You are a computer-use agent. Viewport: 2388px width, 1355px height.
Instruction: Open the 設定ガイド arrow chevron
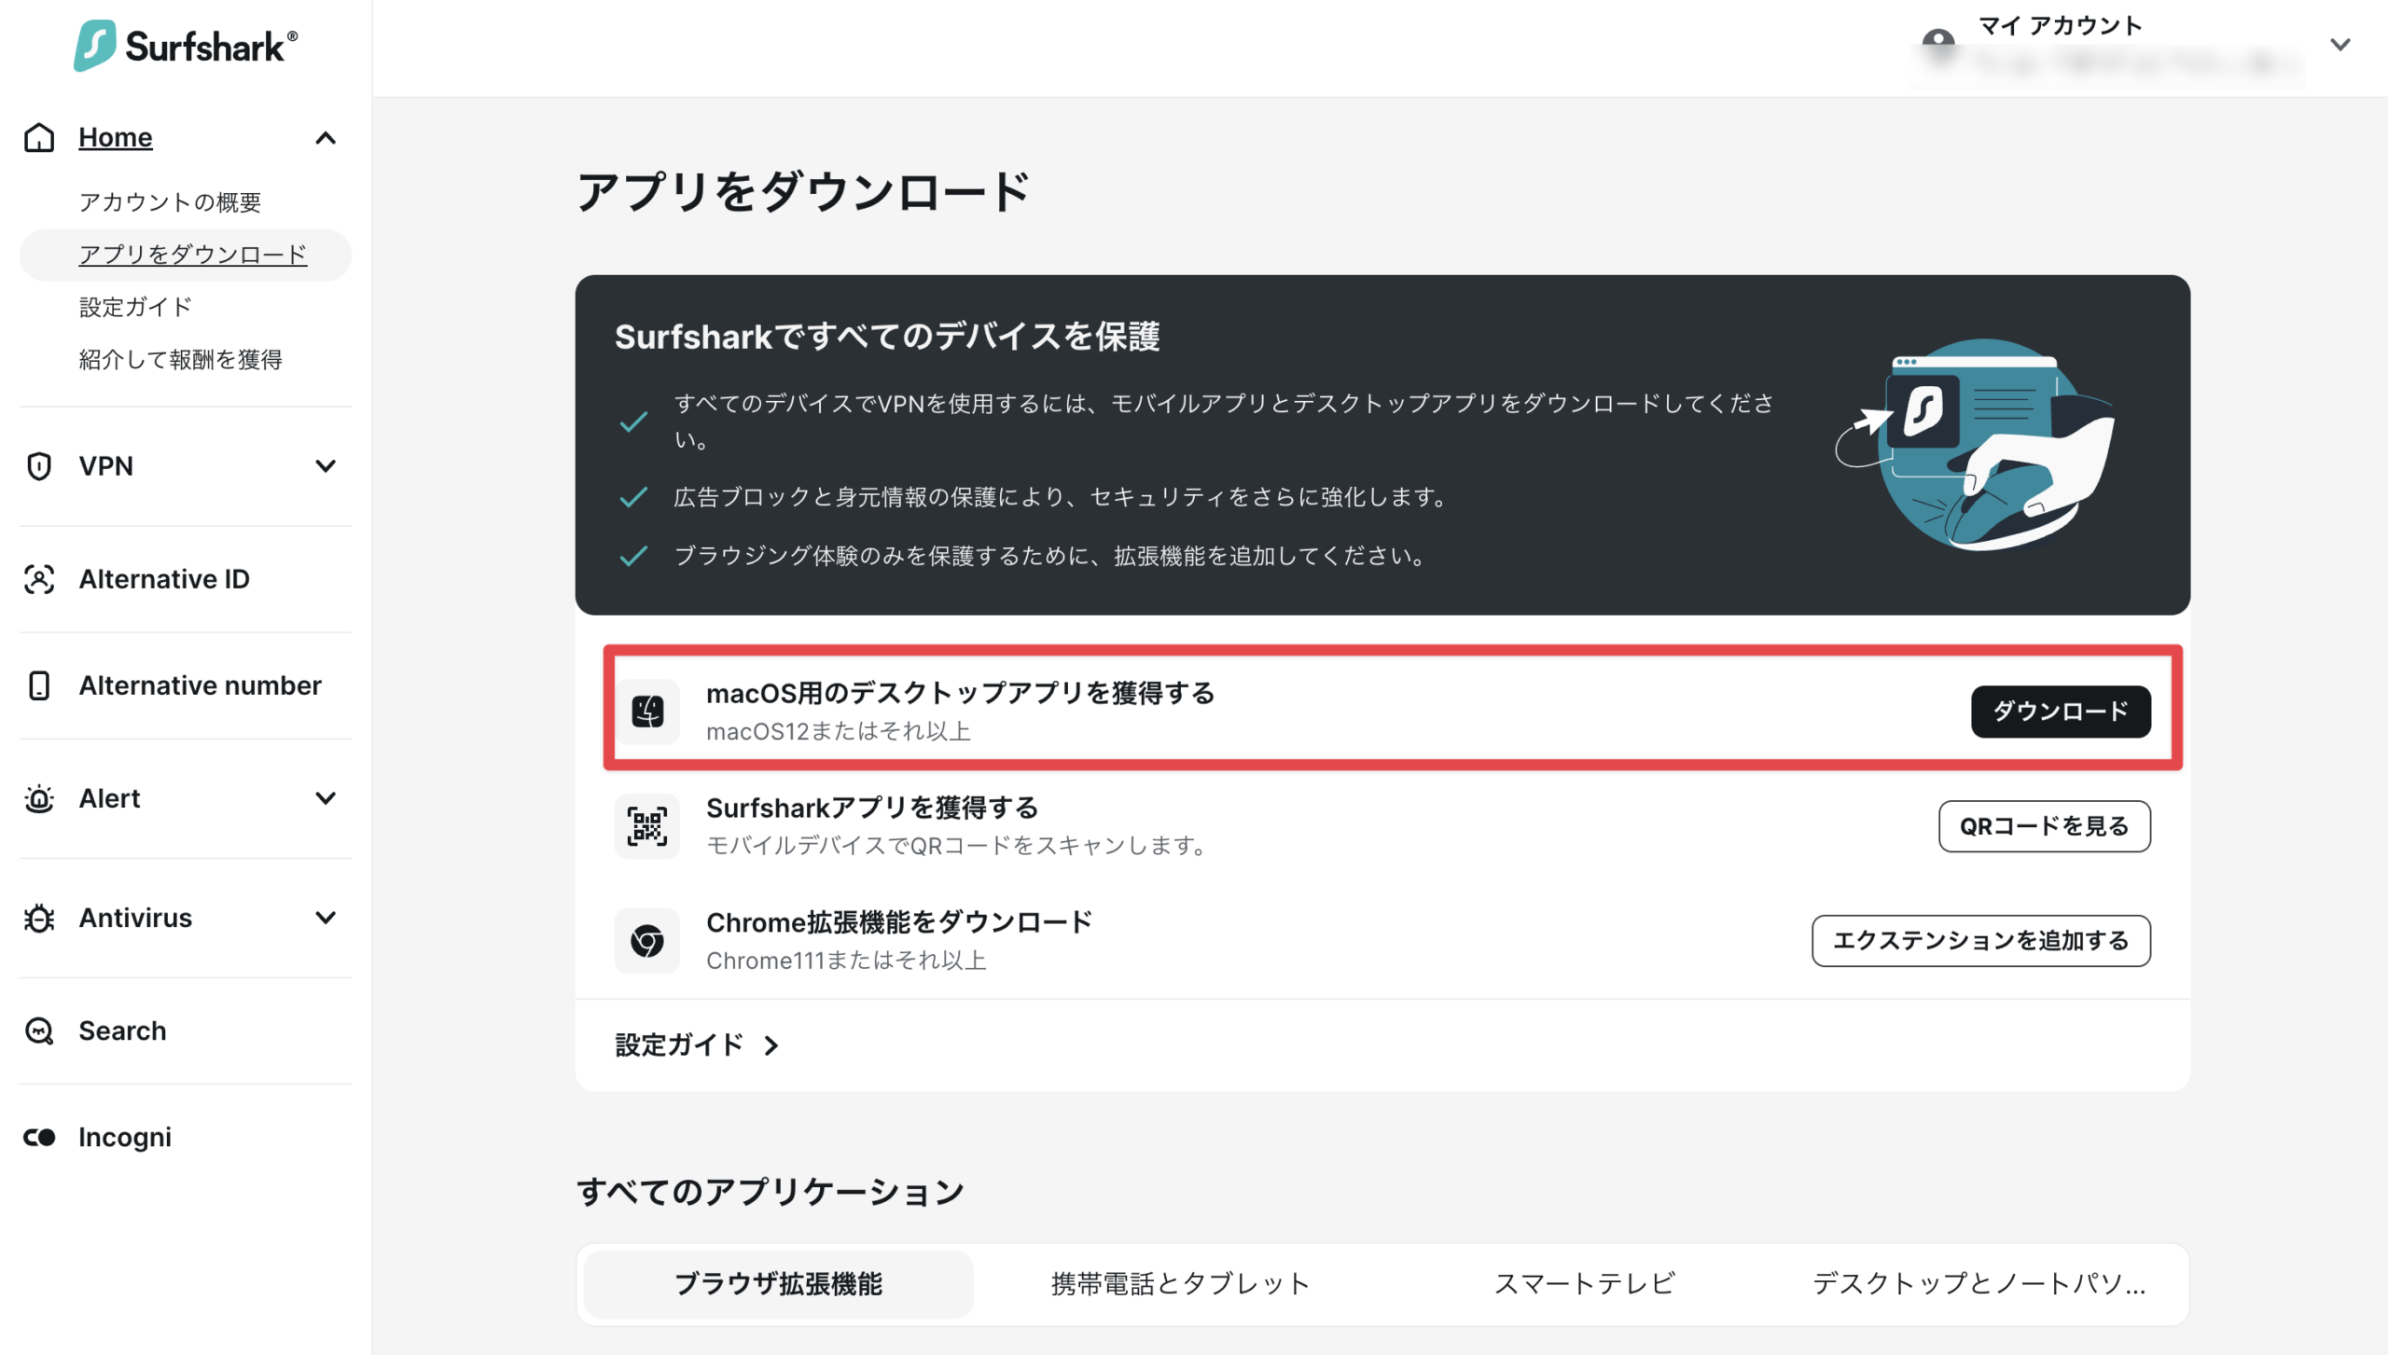tap(771, 1045)
